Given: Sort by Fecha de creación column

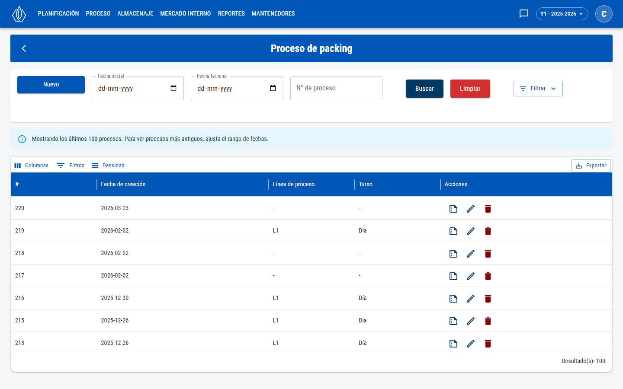Looking at the screenshot, I should point(123,185).
